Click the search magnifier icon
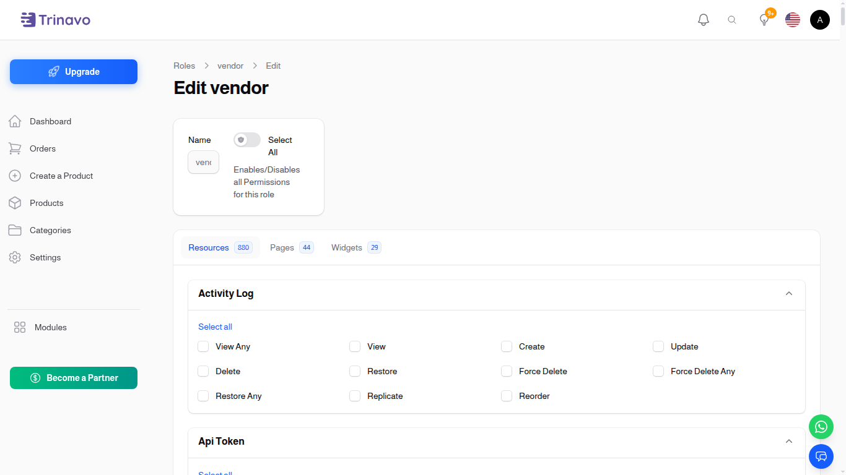 [x=732, y=20]
